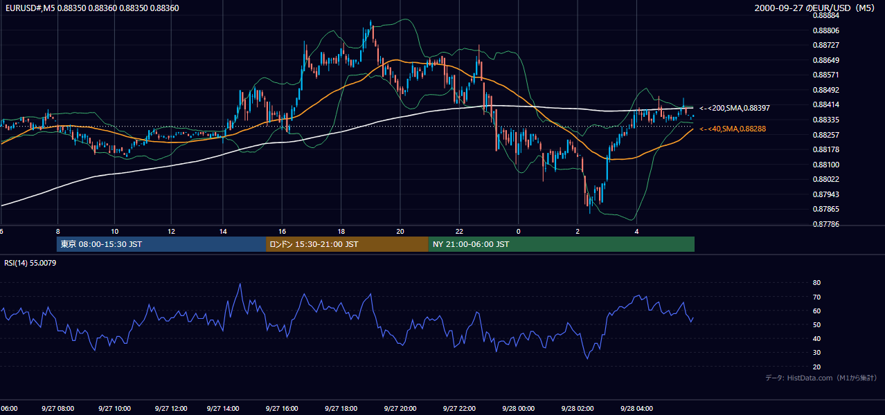The height and width of the screenshot is (415, 885).
Task: Click the 9/27 20:00 bottom time label
Action: click(x=400, y=408)
